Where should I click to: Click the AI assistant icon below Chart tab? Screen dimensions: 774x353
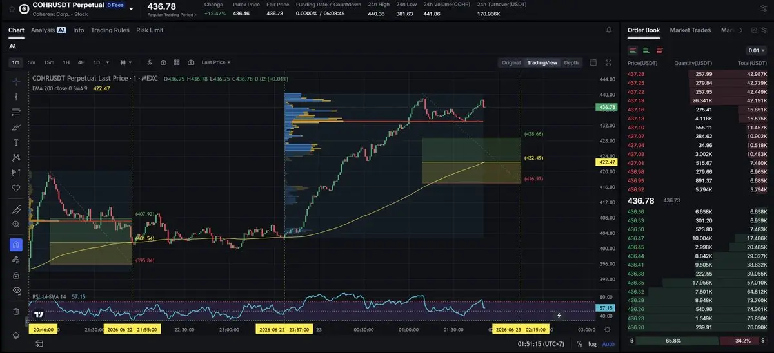click(13, 46)
